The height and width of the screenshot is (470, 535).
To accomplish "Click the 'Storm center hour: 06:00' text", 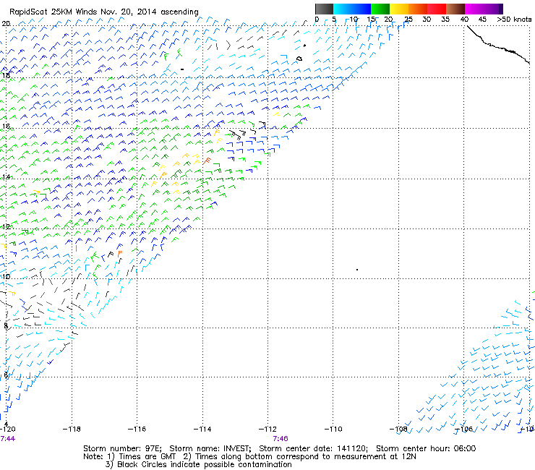I will tap(426, 448).
